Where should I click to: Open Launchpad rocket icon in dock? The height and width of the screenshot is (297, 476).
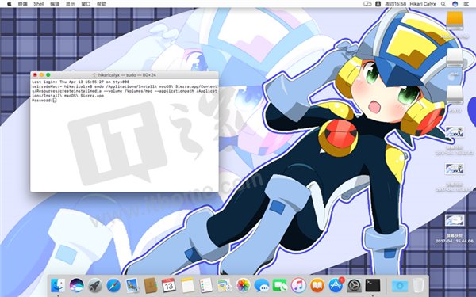coord(95,285)
